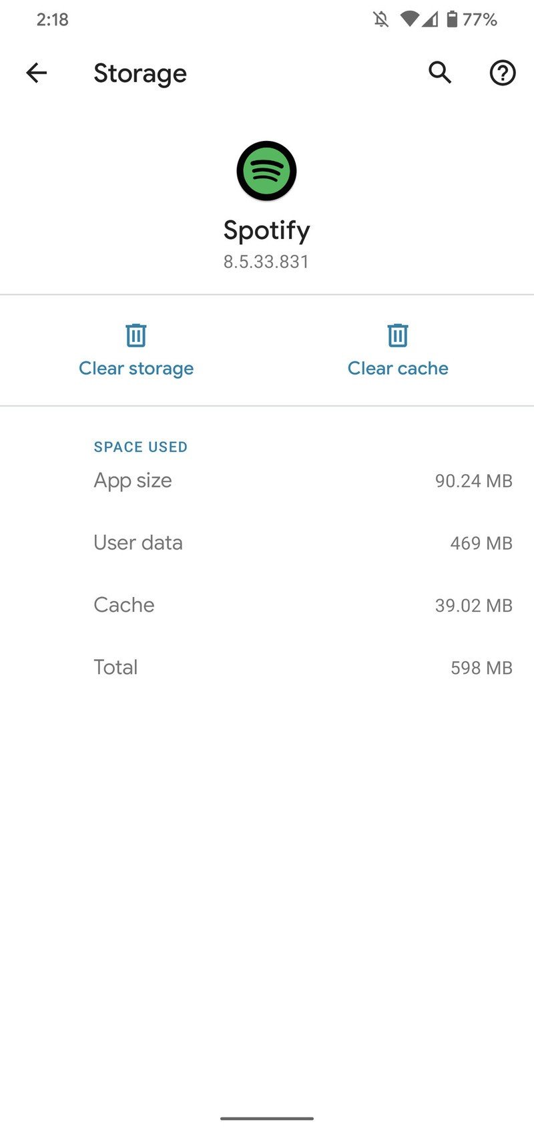
Task: Tap the Spotify version number 8.5.33.831
Action: point(266,261)
